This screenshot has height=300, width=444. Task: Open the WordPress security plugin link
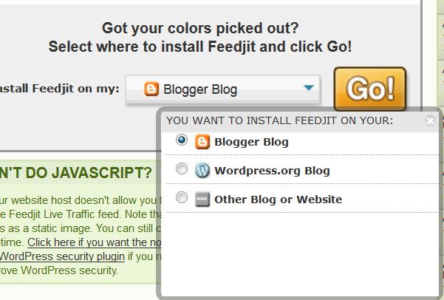[62, 256]
